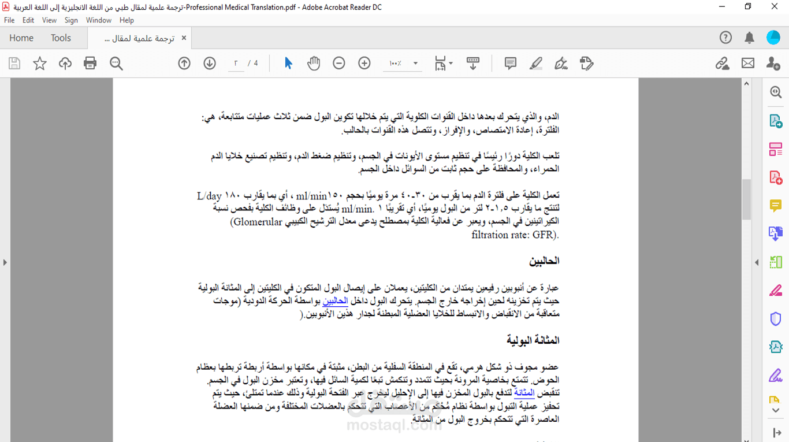789x442 pixels.
Task: Click the zoom percentage field
Action: coord(396,64)
